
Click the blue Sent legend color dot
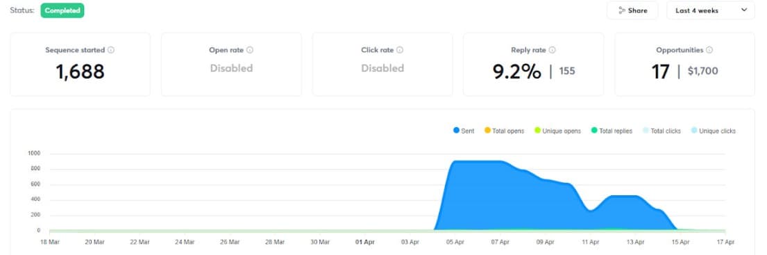[x=457, y=131]
